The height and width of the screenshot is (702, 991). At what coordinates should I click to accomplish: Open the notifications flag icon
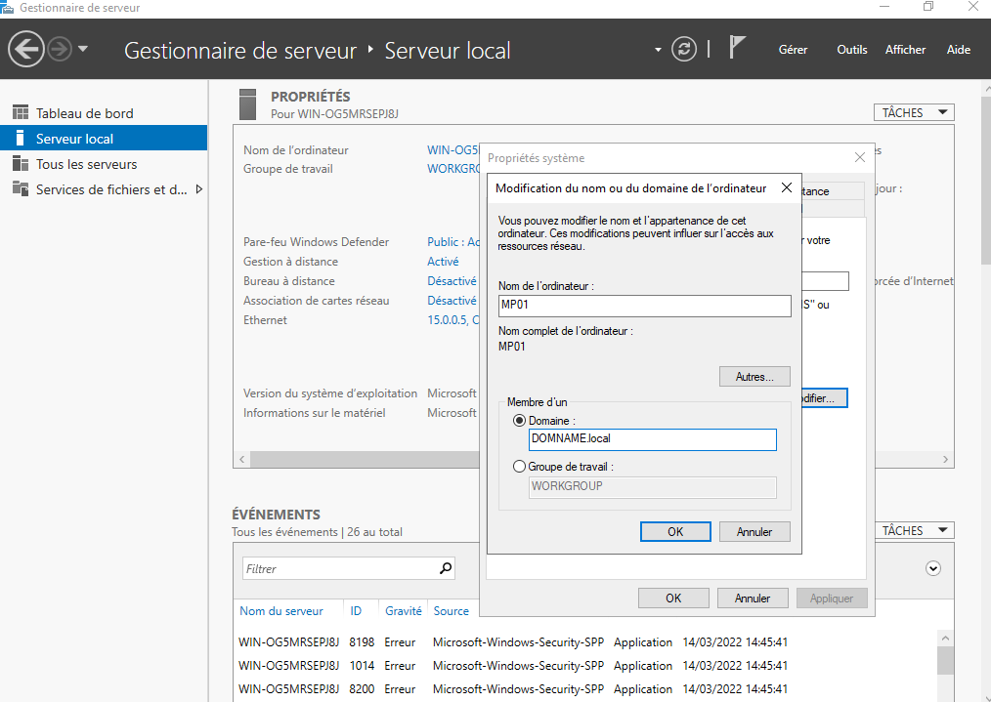tap(738, 49)
